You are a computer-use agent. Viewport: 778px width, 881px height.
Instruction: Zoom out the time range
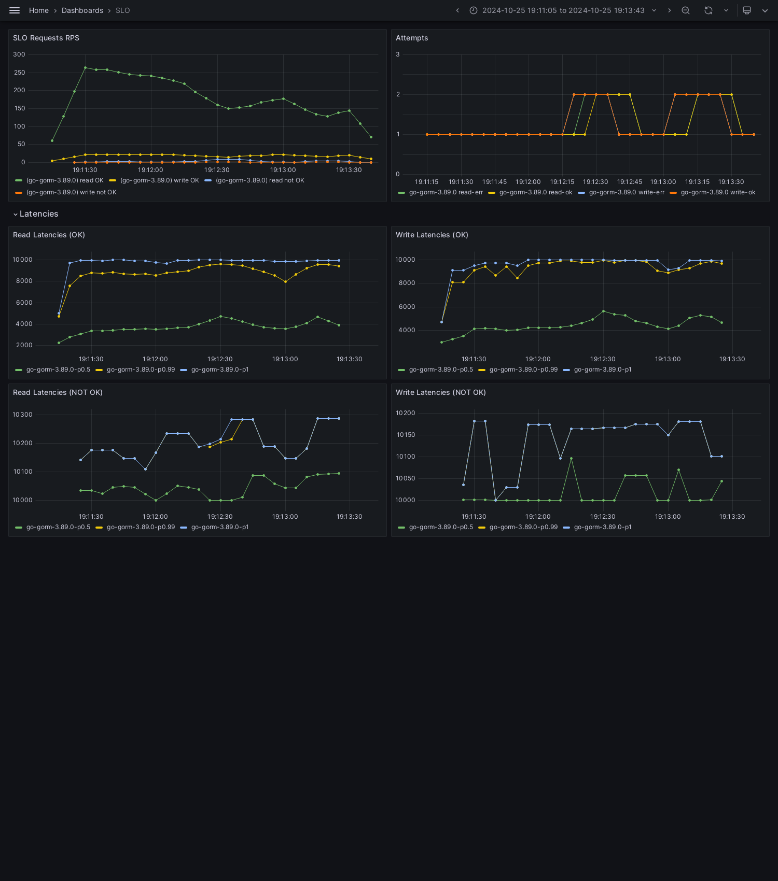tap(686, 10)
